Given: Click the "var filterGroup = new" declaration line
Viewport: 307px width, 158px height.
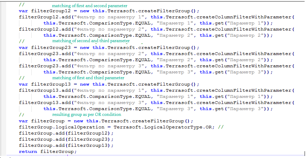Looking at the screenshot, I should pos(106,121).
